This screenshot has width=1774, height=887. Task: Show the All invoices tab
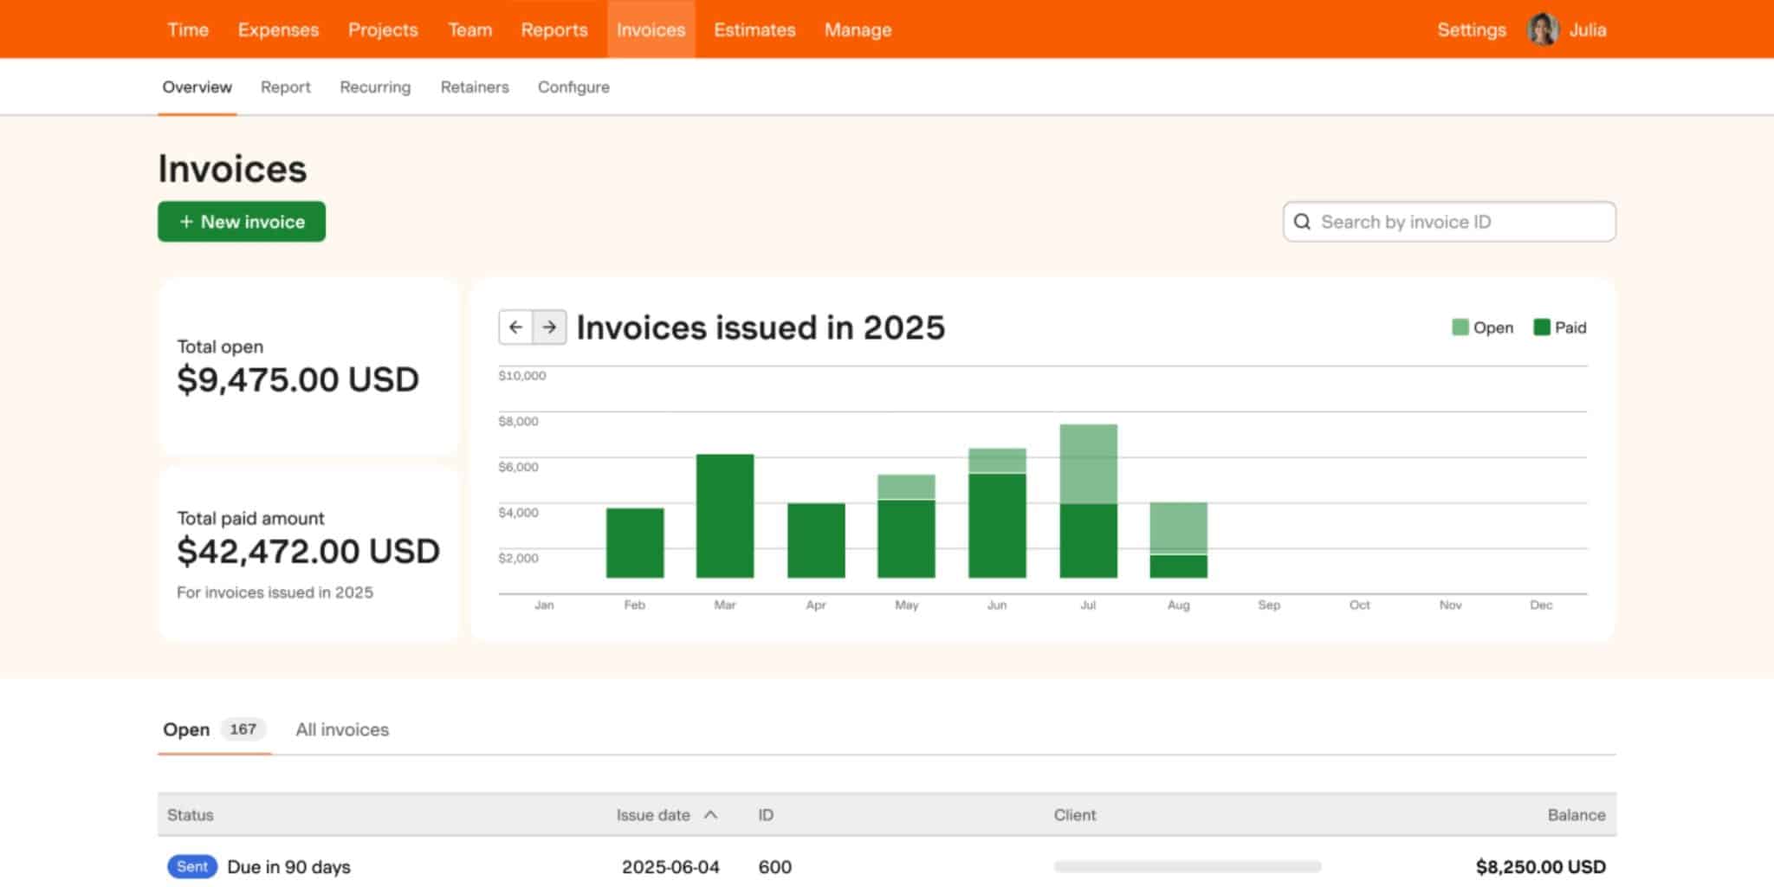point(342,729)
